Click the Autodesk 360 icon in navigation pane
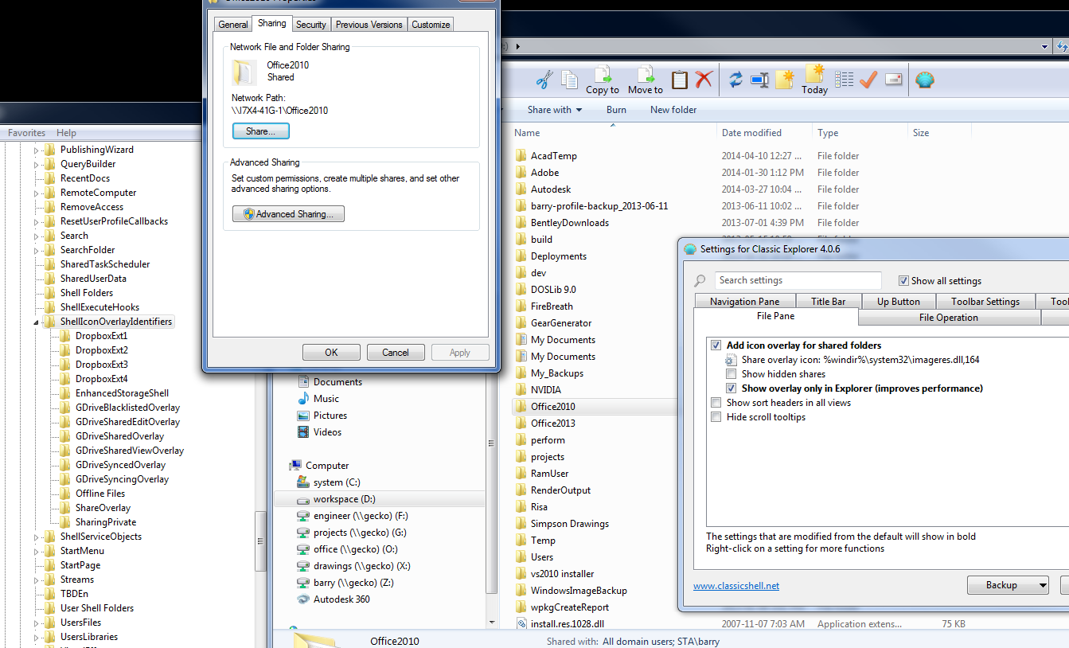Screen dimensions: 1069x648 click(x=302, y=599)
